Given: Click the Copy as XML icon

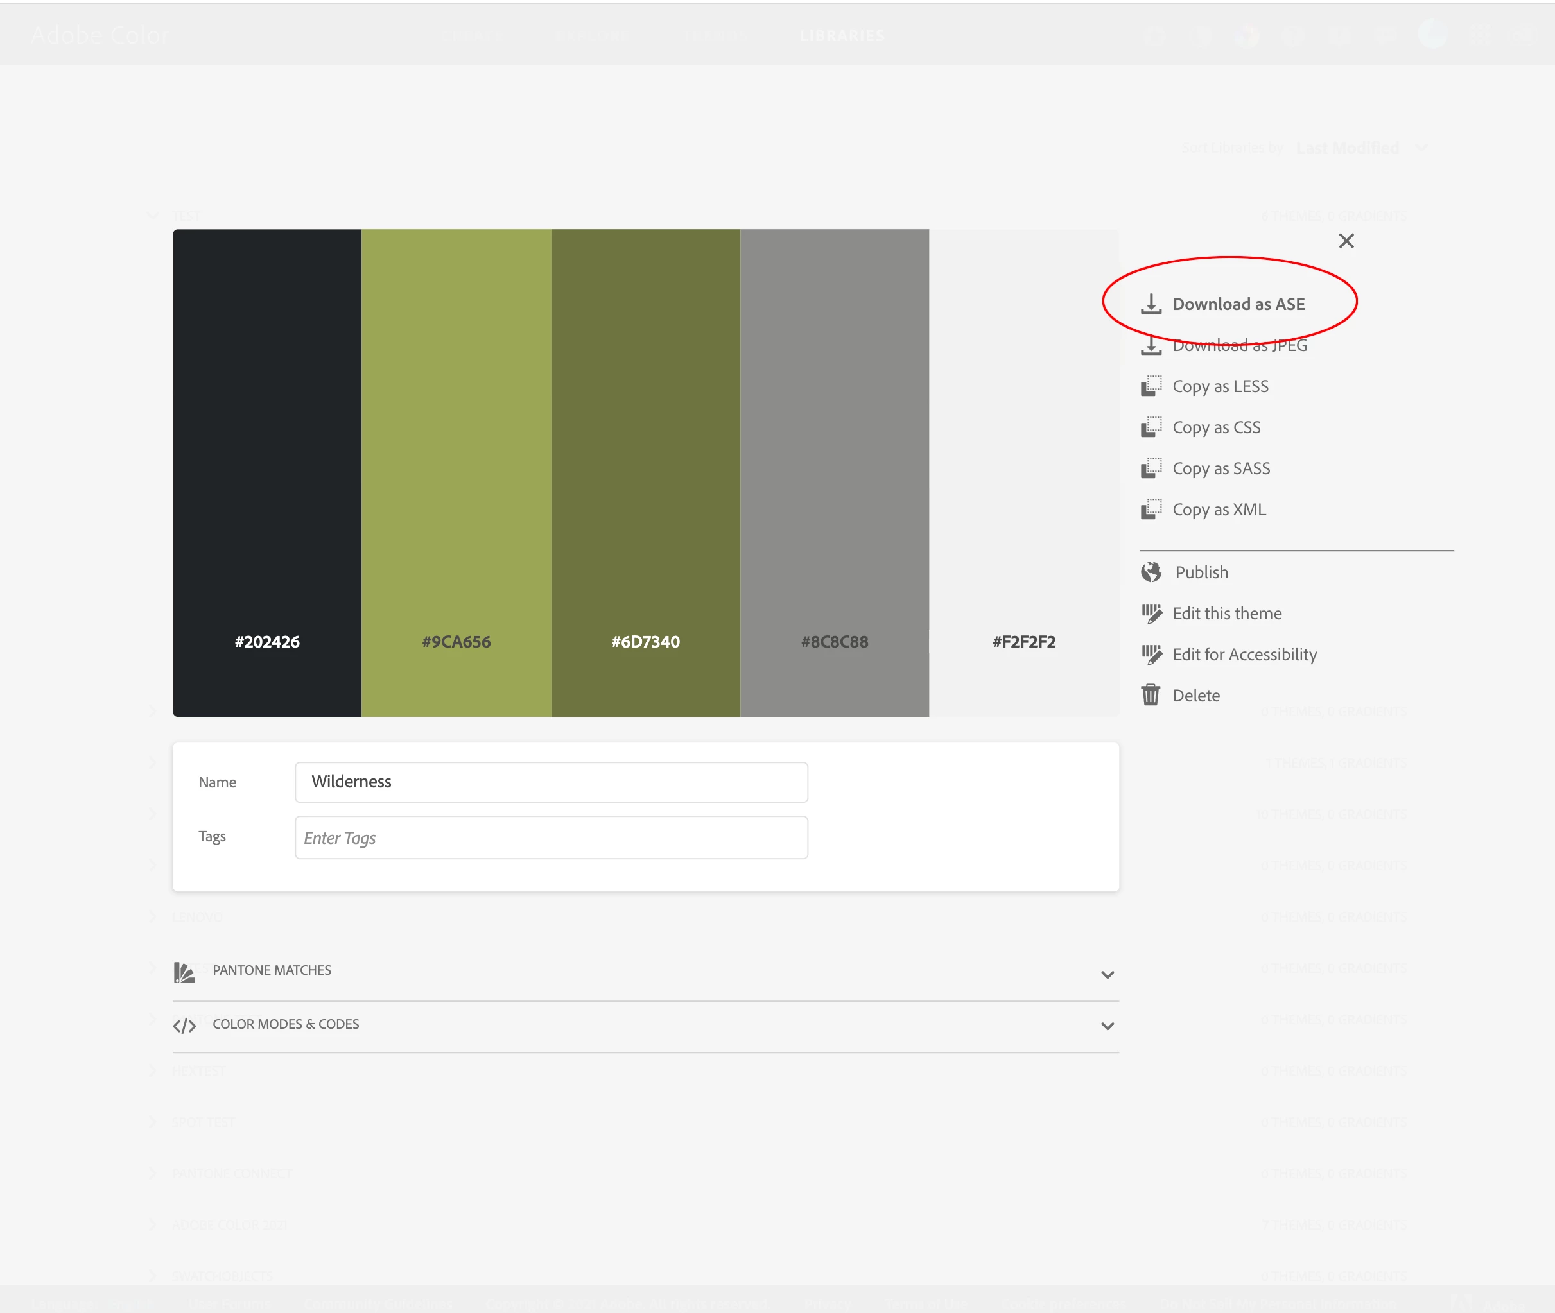Looking at the screenshot, I should 1151,509.
